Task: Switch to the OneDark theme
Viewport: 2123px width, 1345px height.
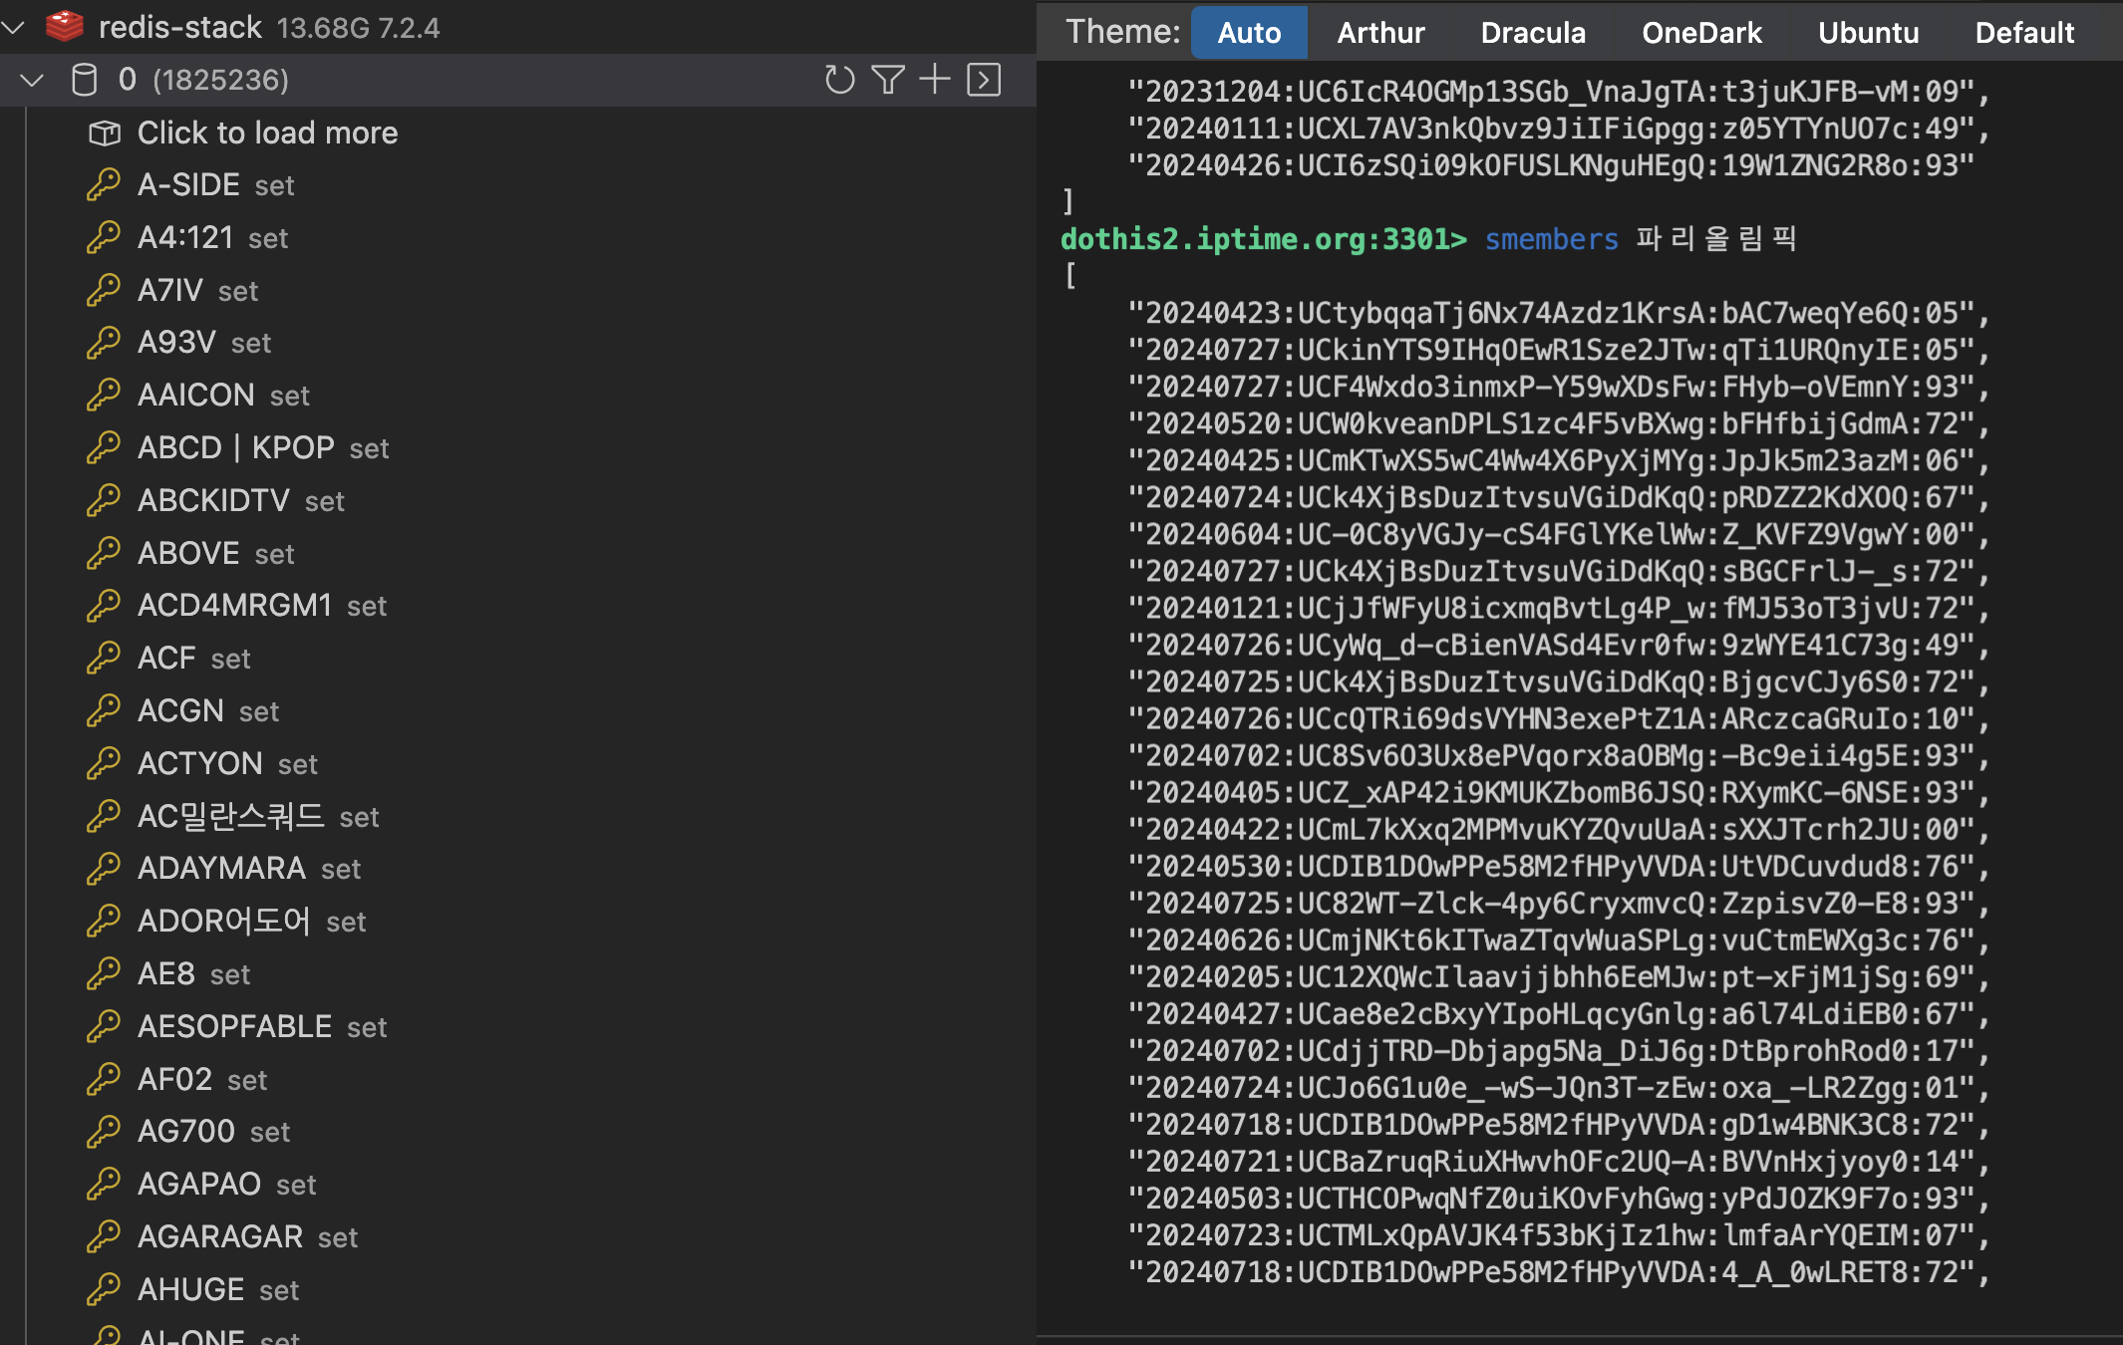Action: coord(1701,33)
